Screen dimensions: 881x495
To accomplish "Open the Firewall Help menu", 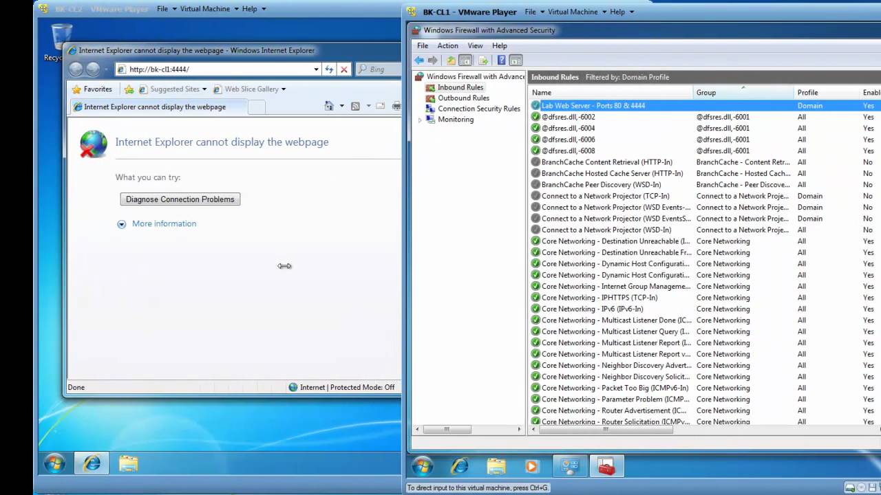I will click(500, 45).
